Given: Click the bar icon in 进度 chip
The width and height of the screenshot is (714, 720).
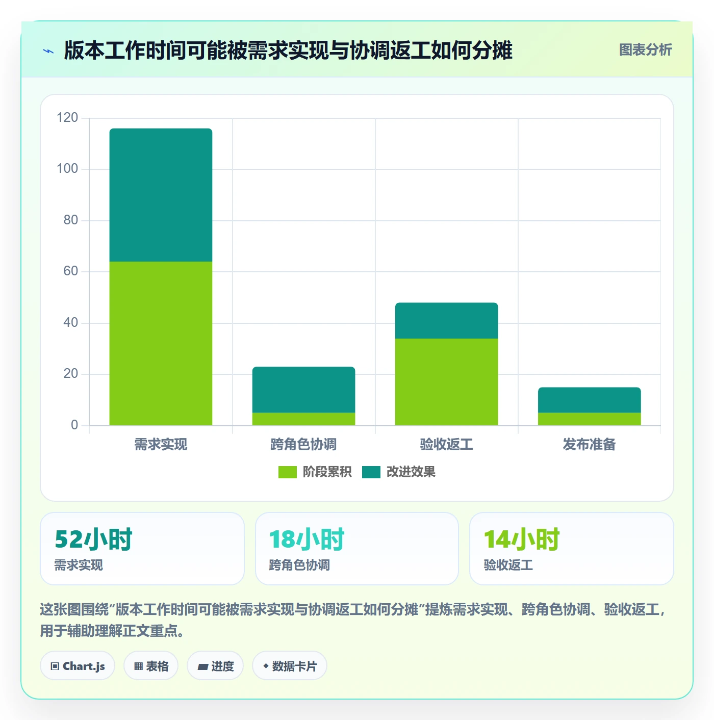Looking at the screenshot, I should coord(202,666).
